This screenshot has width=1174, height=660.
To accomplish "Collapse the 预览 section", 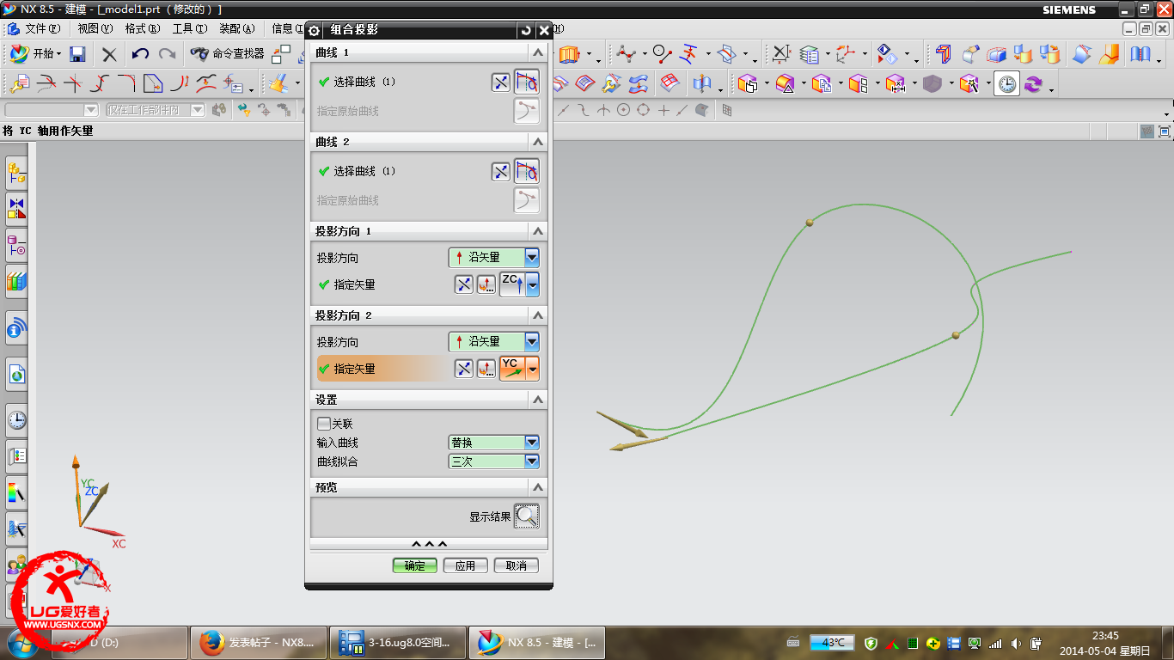I will point(538,487).
